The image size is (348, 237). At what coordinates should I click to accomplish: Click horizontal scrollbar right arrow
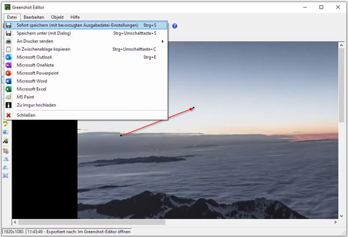click(335, 222)
